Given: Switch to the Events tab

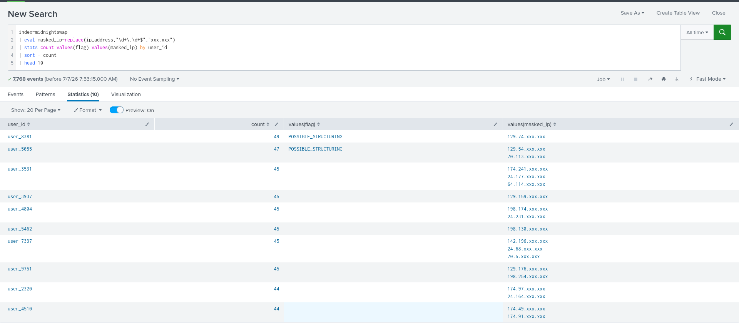Looking at the screenshot, I should click(x=15, y=95).
